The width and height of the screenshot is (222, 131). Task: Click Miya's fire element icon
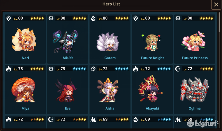coord(9,69)
